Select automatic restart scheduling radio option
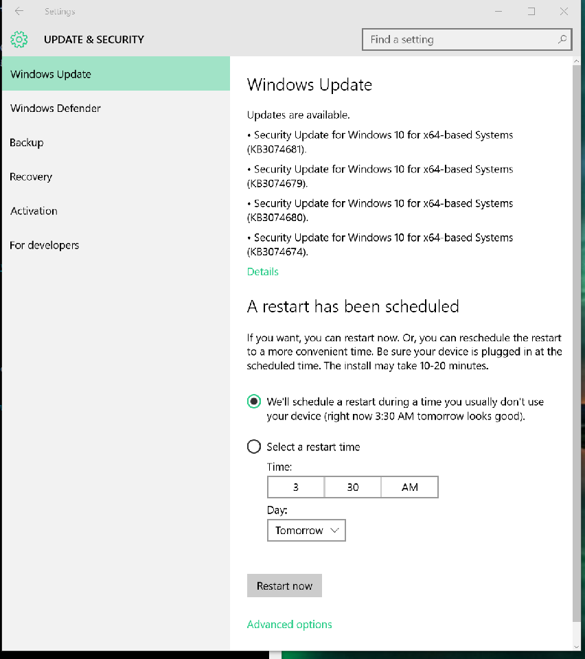 coord(254,402)
